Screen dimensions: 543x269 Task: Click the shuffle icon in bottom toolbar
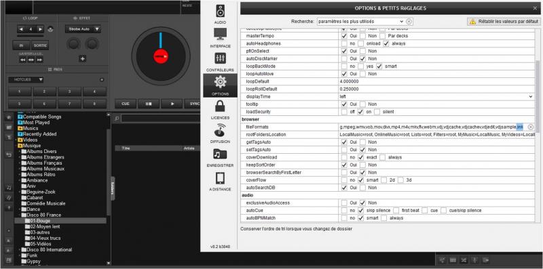point(464,260)
